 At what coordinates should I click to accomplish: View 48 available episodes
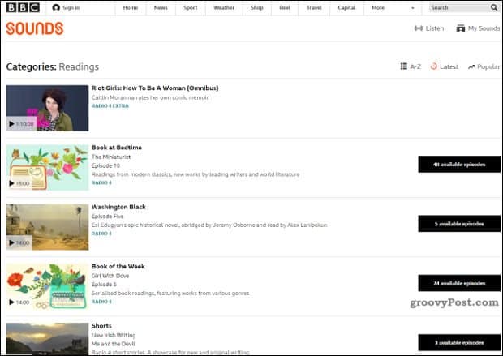coord(458,165)
